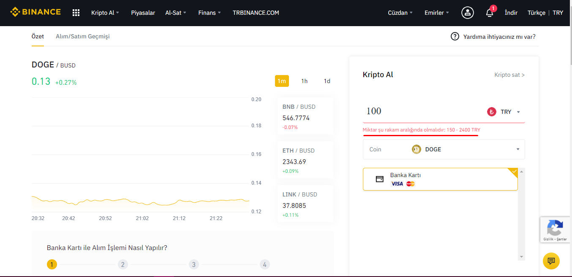Image resolution: width=572 pixels, height=277 pixels.
Task: Click the payment list scrollbar down arrow
Action: 522,257
